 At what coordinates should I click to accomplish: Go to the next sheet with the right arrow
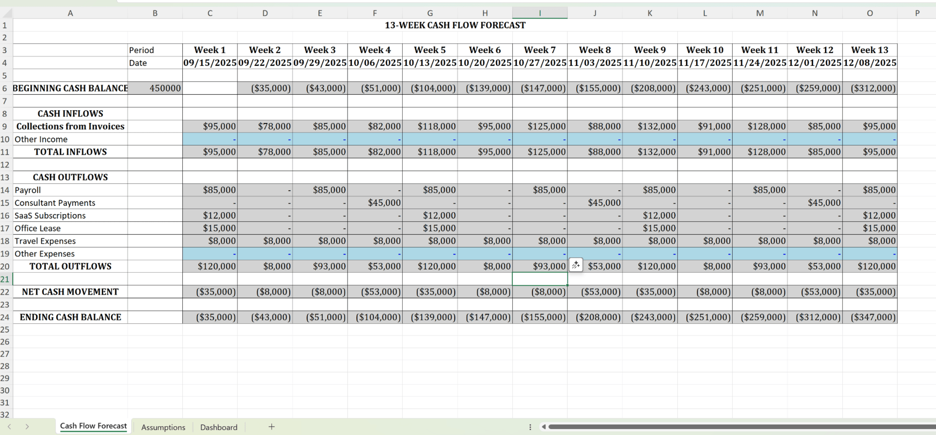coord(27,427)
